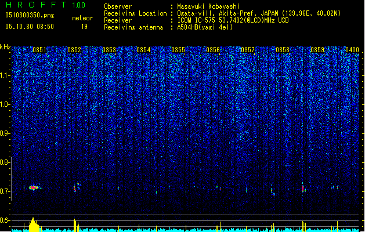This screenshot has width=365, height=232.
Task: Click the 0359 time marker
Action: coord(317,50)
